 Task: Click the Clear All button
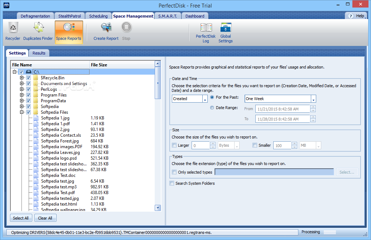tap(45, 218)
